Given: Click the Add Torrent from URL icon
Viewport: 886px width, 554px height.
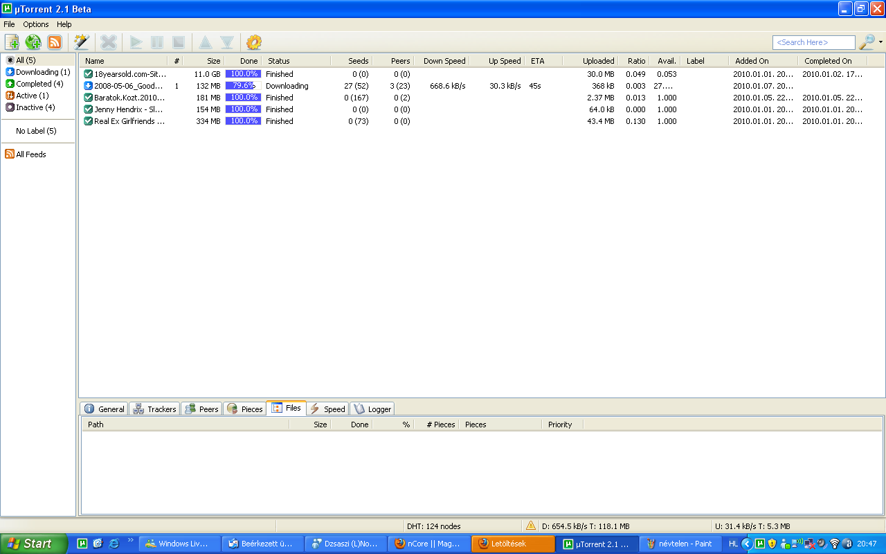Looking at the screenshot, I should pyautogui.click(x=33, y=42).
